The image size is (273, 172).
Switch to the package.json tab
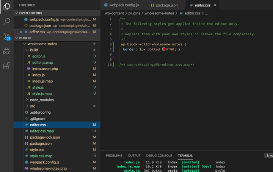click(x=166, y=5)
